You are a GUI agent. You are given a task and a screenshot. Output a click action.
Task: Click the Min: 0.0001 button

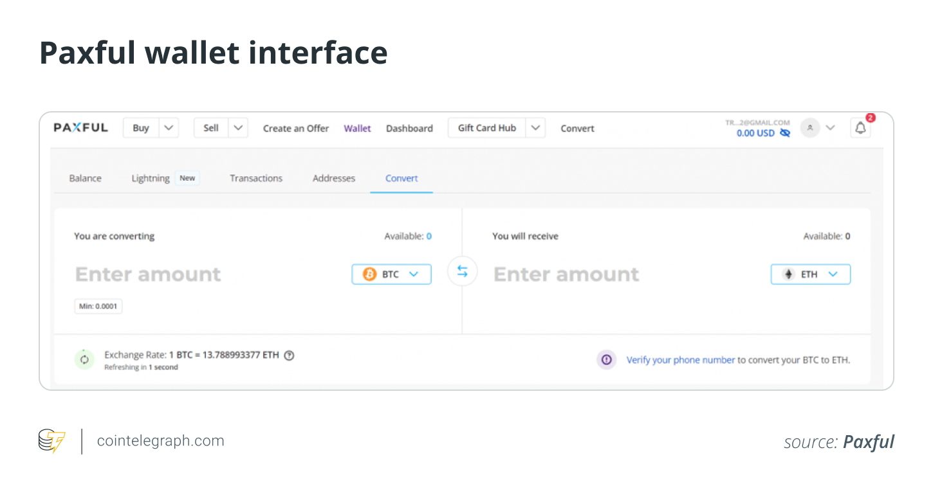click(98, 307)
